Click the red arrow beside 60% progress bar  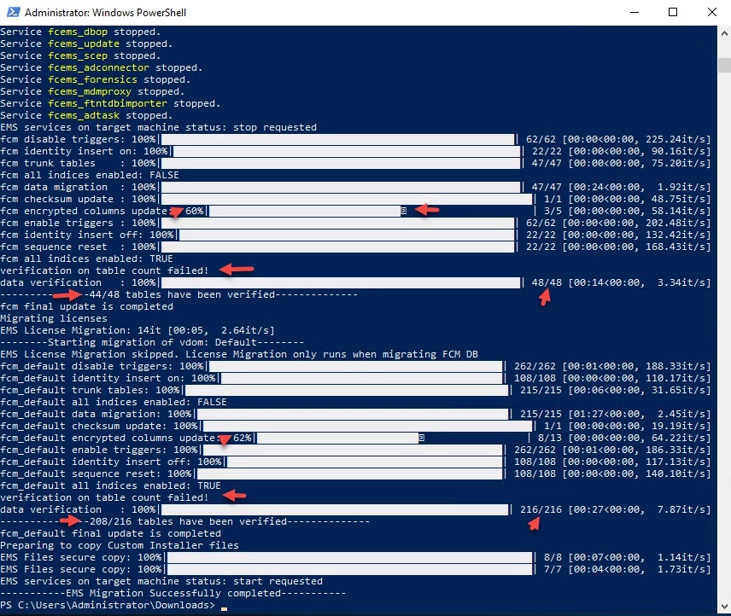coord(427,210)
